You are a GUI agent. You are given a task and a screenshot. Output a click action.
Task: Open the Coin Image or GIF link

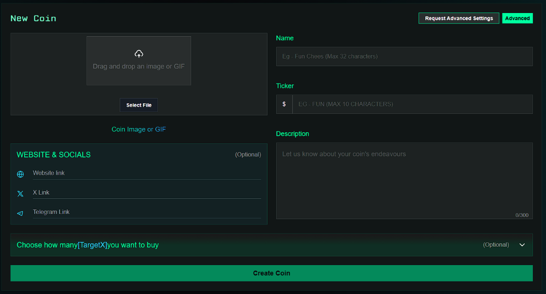[139, 129]
